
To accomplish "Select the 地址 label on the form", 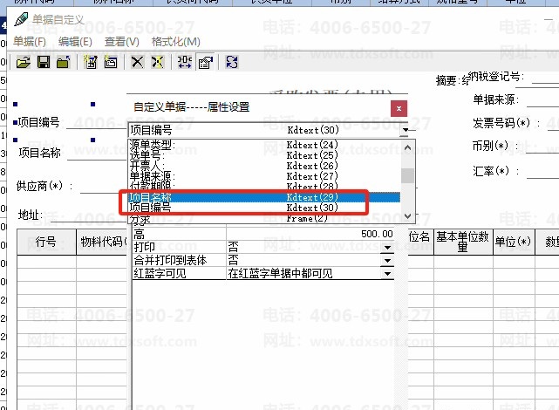I will tap(31, 215).
